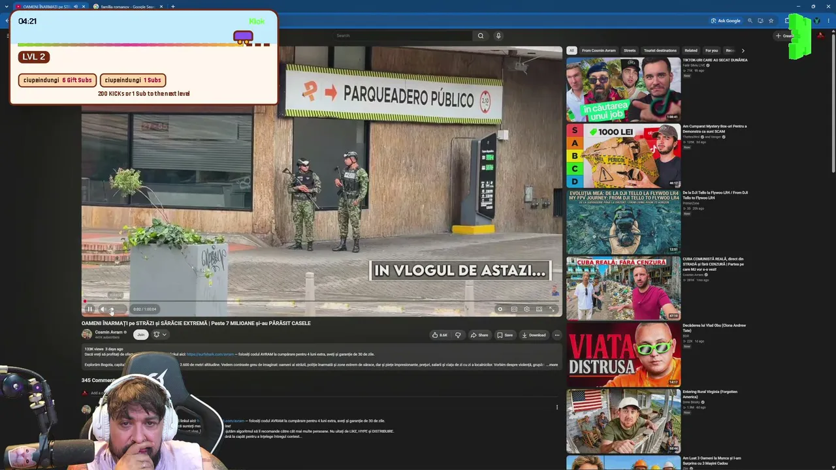This screenshot has height=470, width=836.
Task: Open the Chrome profile avatar
Action: [817, 21]
